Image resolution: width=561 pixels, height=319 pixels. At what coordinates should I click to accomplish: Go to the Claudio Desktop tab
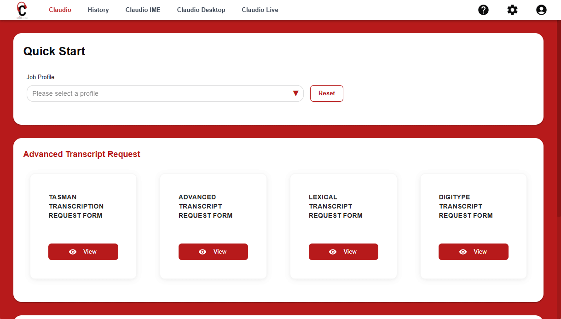coord(201,10)
